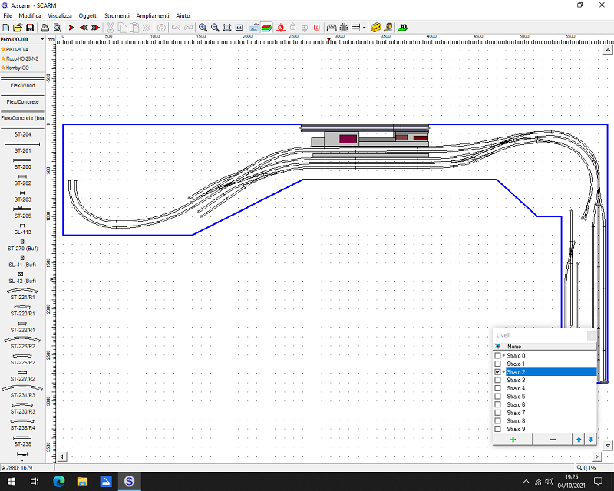The width and height of the screenshot is (614, 491).
Task: Open Microsoft Edge from the taskbar
Action: 58,481
